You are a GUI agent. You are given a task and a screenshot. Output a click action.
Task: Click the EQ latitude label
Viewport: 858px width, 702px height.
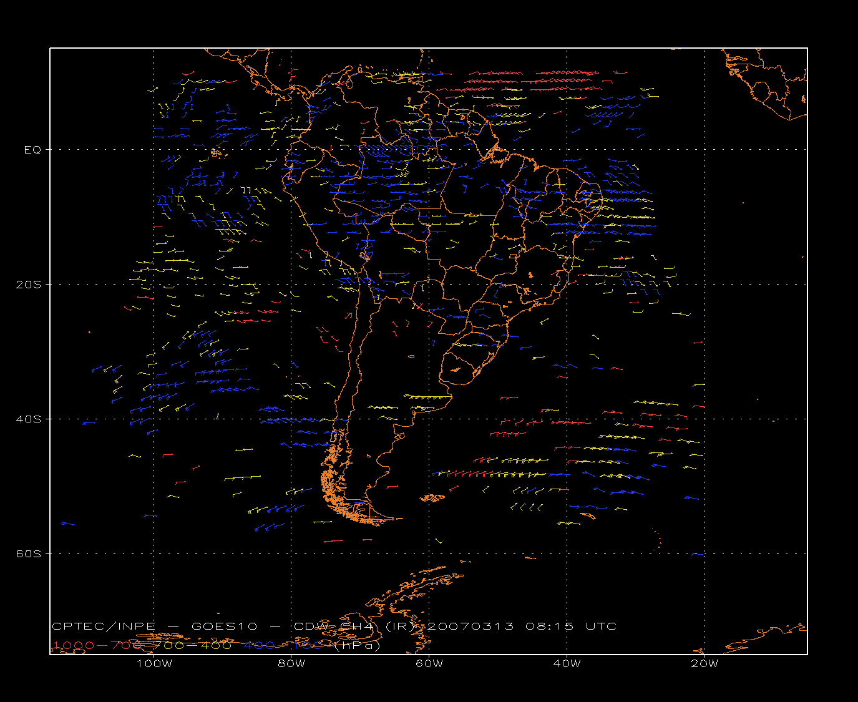click(32, 150)
